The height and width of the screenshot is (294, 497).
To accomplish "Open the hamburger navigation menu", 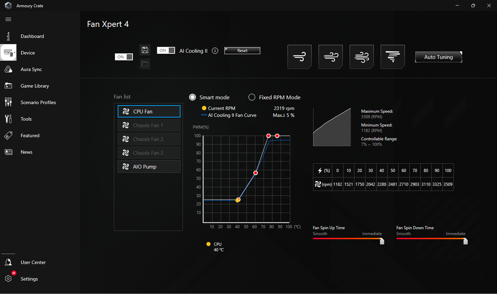I will coord(8,19).
